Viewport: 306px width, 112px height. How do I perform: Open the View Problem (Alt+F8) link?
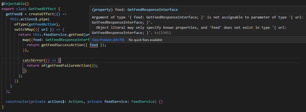click(108, 40)
